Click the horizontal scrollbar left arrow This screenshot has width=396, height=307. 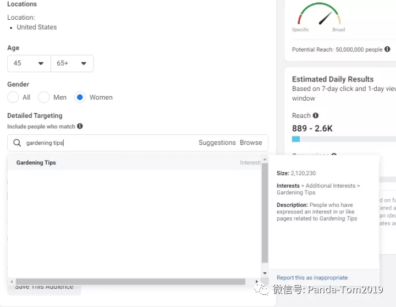[x=12, y=282]
